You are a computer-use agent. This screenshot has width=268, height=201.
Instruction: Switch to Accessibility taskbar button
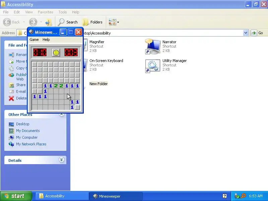pos(62,196)
